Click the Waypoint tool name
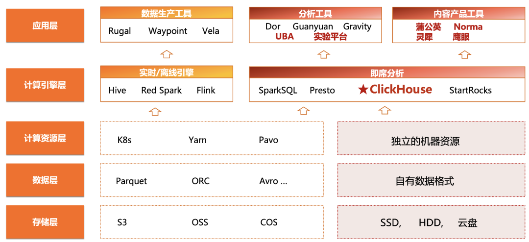The image size is (529, 242). click(168, 31)
